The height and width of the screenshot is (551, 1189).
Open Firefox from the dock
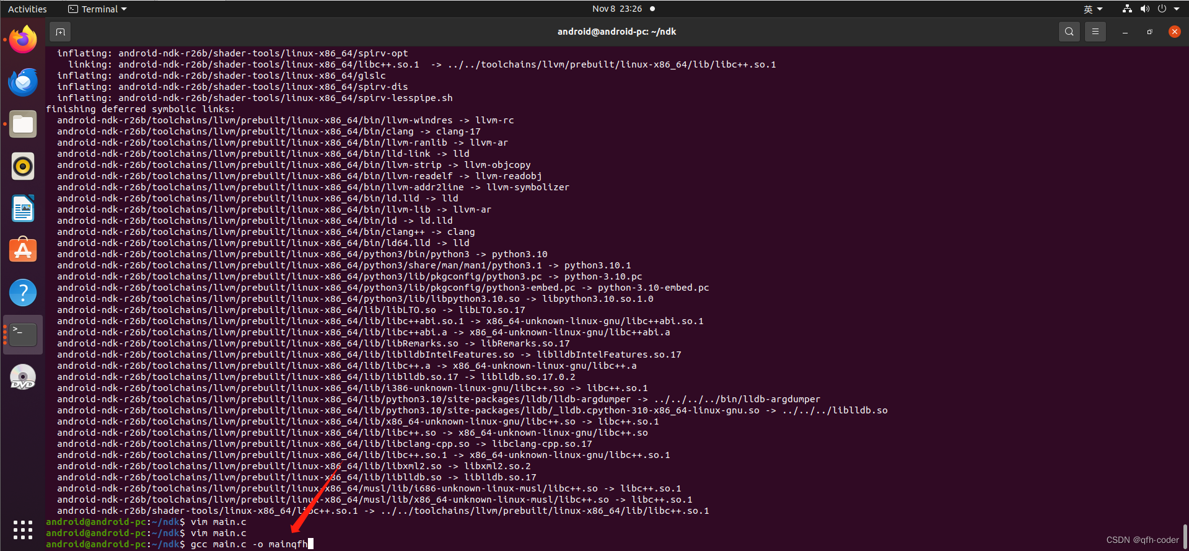point(23,40)
